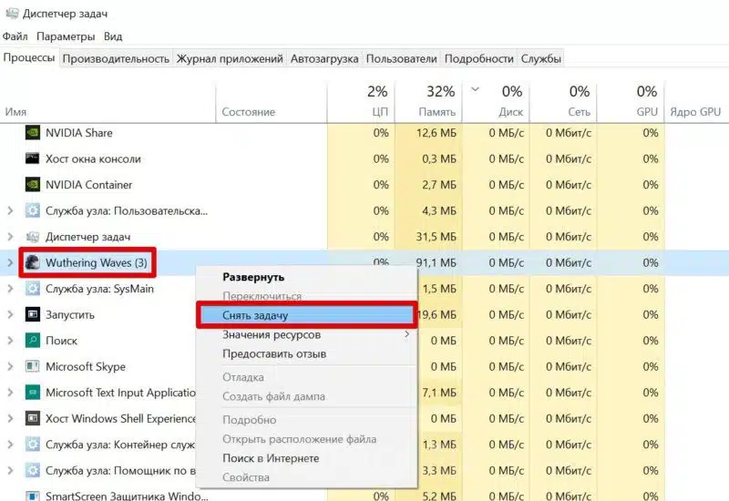Click the Поиск process icon

click(x=34, y=341)
